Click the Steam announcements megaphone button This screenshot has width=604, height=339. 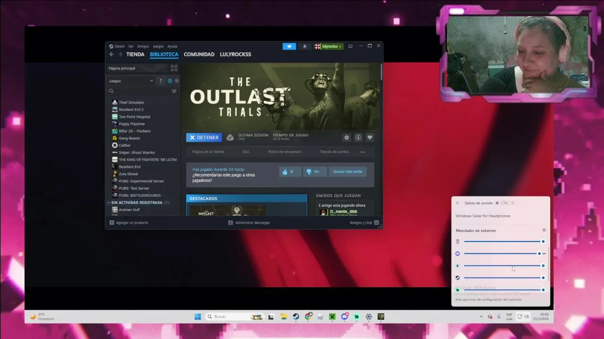289,46
